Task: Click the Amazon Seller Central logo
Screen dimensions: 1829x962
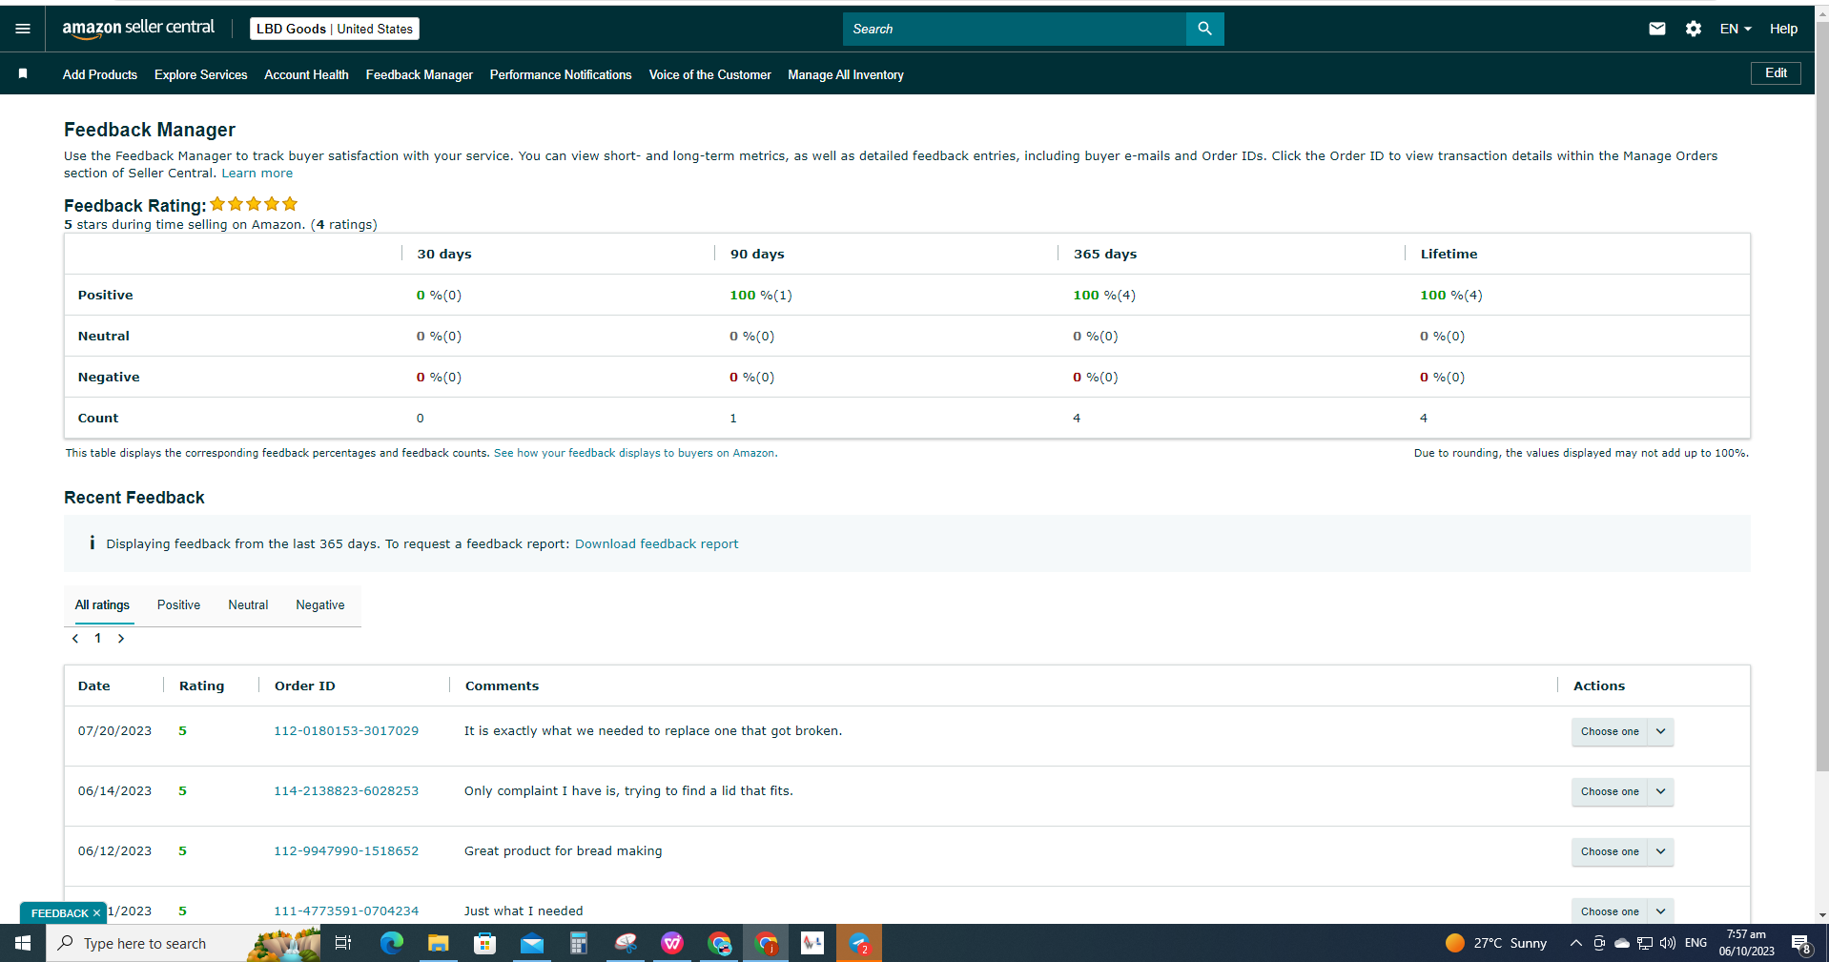Action: tap(138, 29)
